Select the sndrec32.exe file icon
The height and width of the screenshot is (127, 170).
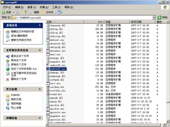point(48,65)
